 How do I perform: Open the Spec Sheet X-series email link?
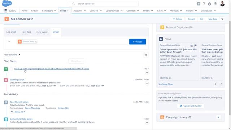tap(19, 102)
